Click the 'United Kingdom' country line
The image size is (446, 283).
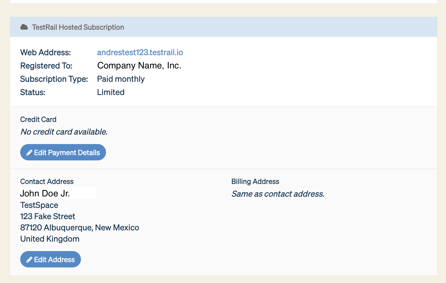click(50, 239)
